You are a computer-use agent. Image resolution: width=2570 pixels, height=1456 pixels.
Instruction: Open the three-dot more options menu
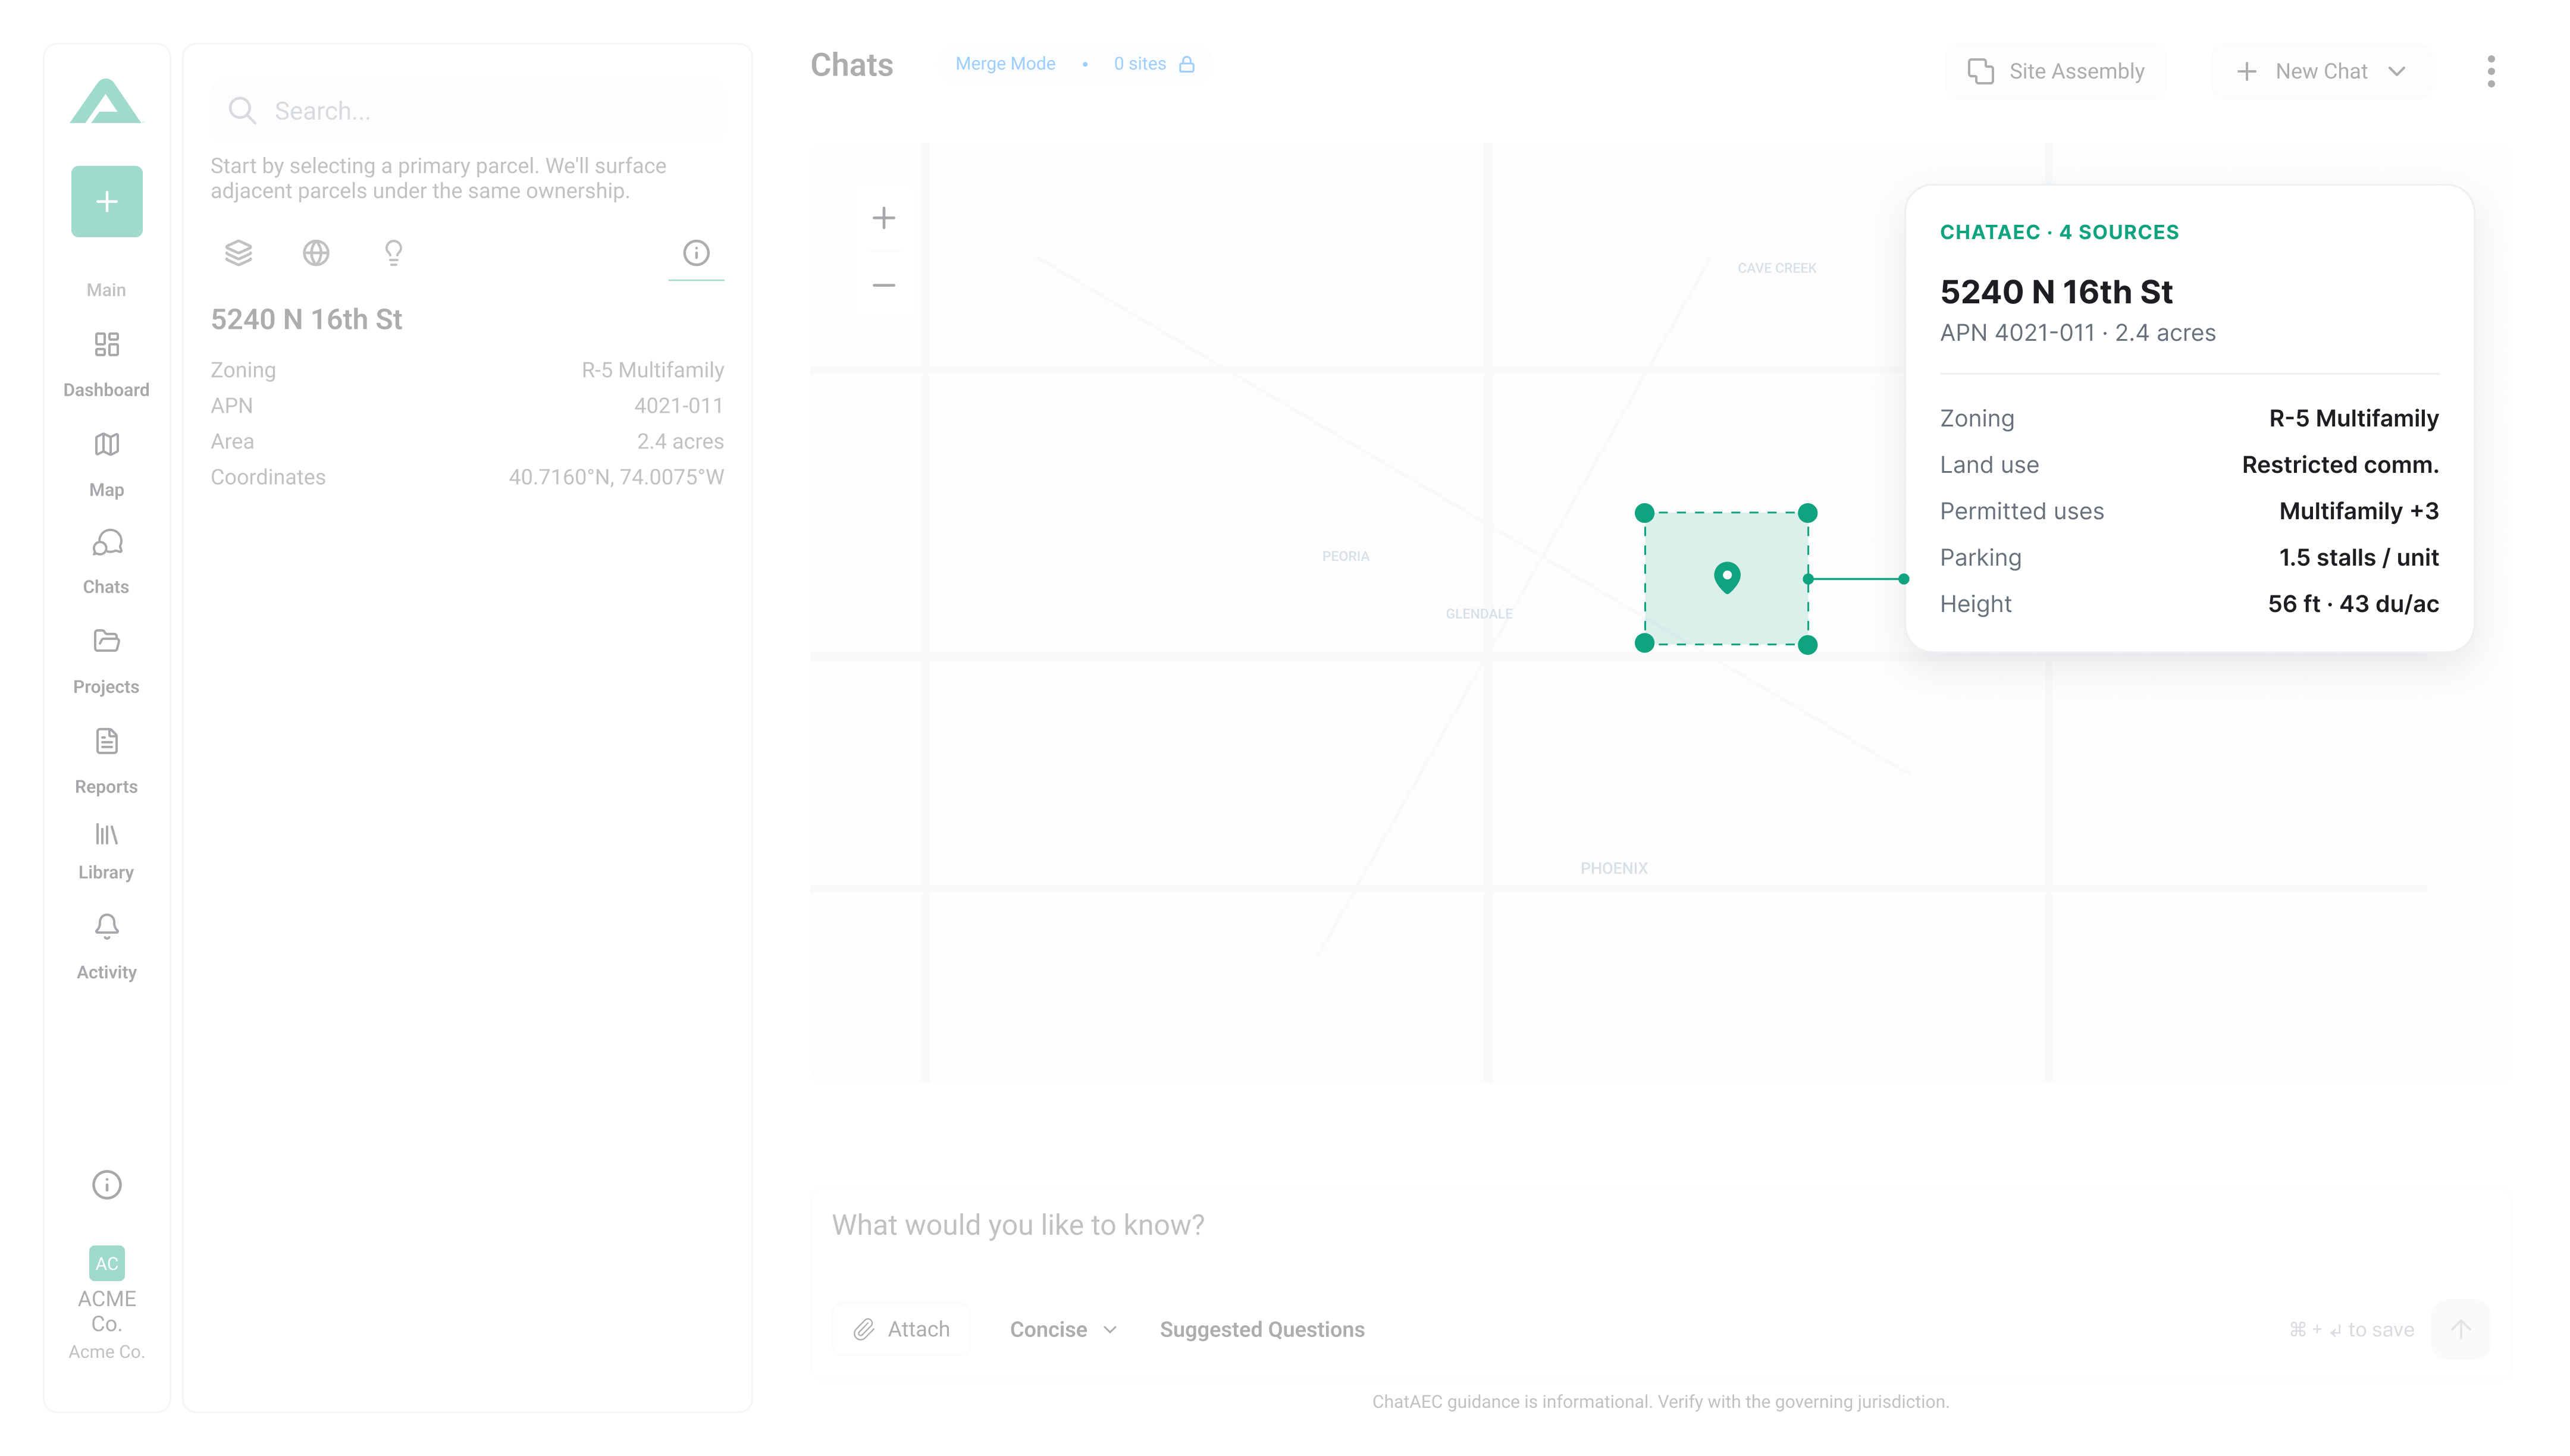pyautogui.click(x=2490, y=71)
